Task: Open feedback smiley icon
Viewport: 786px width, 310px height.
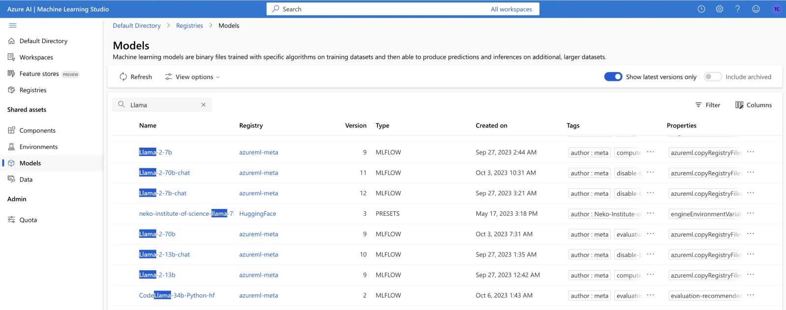Action: point(756,9)
